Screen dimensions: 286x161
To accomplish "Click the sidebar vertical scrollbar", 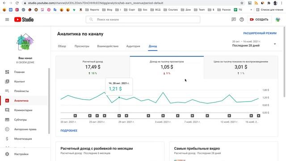I will [49, 101].
